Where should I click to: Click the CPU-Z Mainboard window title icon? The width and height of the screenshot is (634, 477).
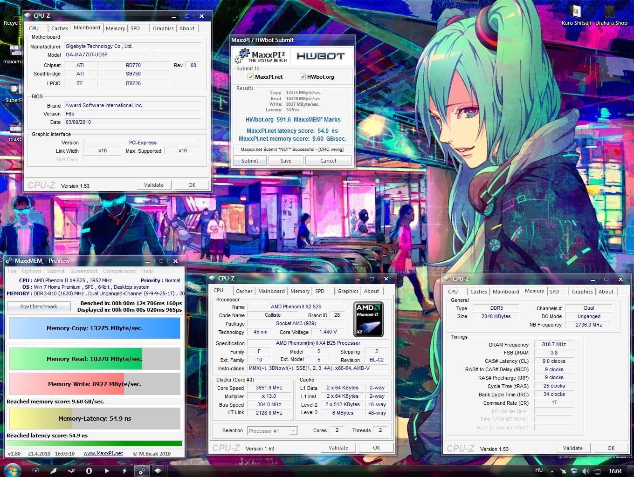click(28, 15)
